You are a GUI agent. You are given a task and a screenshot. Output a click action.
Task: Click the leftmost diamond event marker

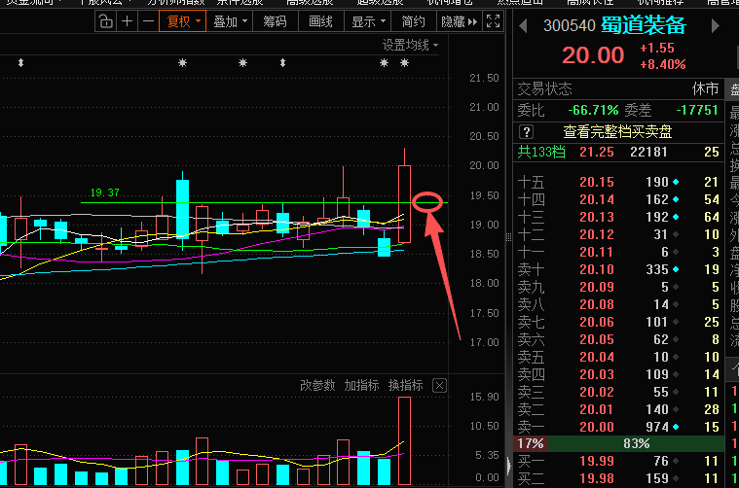pyautogui.click(x=20, y=62)
